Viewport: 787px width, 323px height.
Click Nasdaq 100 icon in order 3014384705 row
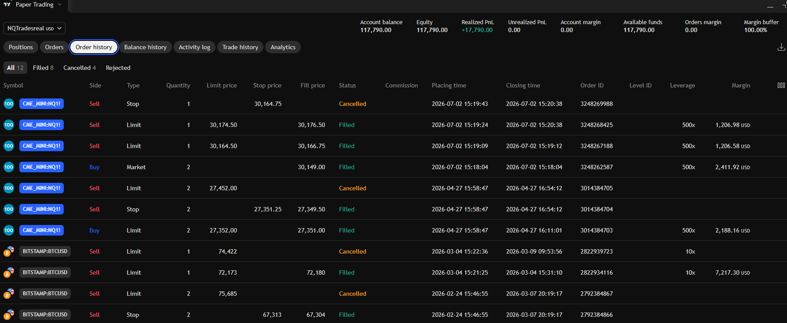(x=9, y=188)
